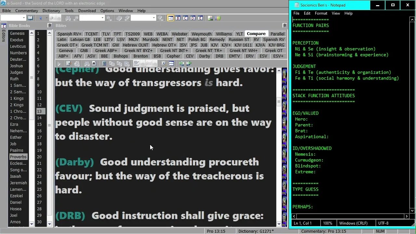Open the Dictionary menu
This screenshot has width=416, height=234.
(x=51, y=11)
